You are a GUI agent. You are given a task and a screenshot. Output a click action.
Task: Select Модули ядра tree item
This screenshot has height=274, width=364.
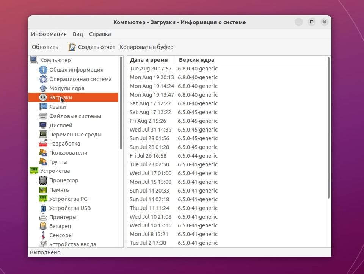[67, 88]
